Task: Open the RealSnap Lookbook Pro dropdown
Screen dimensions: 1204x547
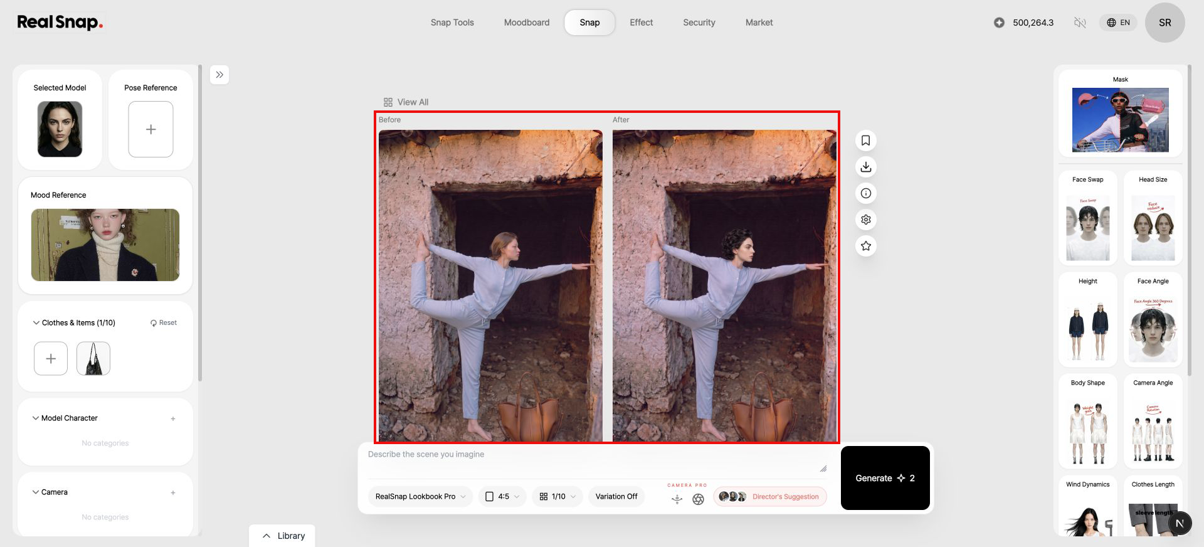Action: point(420,496)
